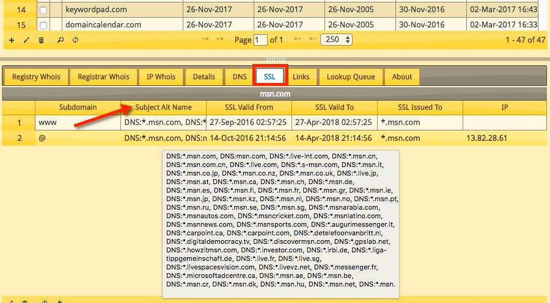Viewport: 550px width, 303px height.
Task: Click the Subject Alt Name cell in row www
Action: click(163, 123)
